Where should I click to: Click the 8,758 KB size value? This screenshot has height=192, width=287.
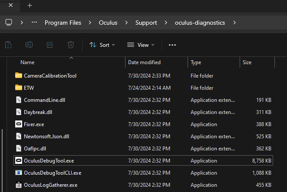click(262, 161)
